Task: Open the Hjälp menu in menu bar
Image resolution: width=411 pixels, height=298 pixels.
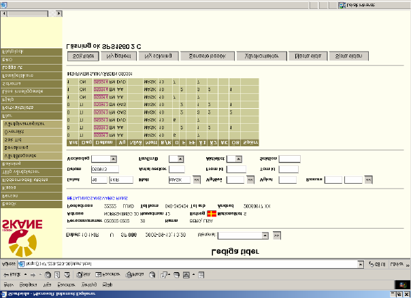Action: tap(108, 284)
